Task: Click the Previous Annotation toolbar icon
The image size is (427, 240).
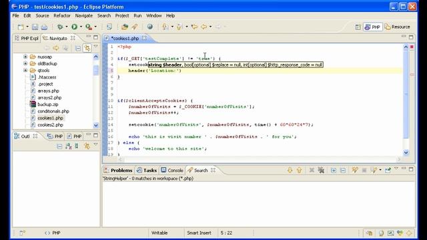Action: coord(179,27)
